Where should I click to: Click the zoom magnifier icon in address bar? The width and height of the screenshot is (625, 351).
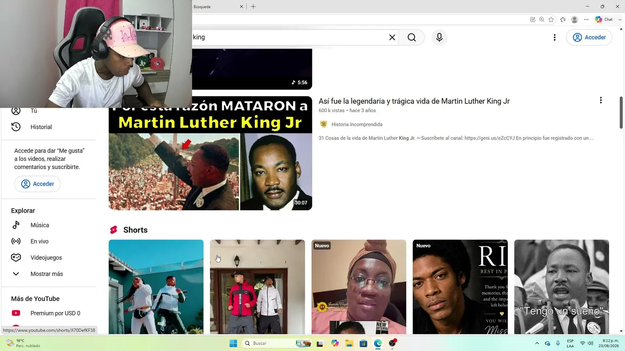[x=542, y=19]
